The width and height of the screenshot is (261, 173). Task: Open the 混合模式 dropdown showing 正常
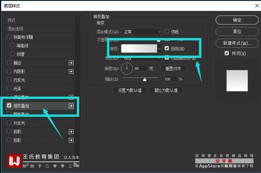tap(142, 32)
